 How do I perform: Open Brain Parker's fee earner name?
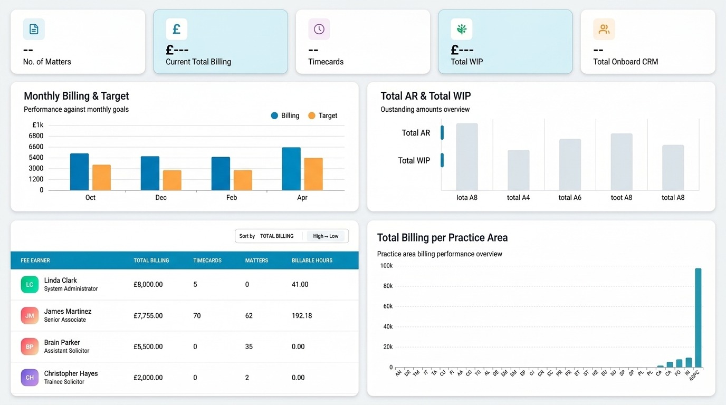click(x=62, y=342)
